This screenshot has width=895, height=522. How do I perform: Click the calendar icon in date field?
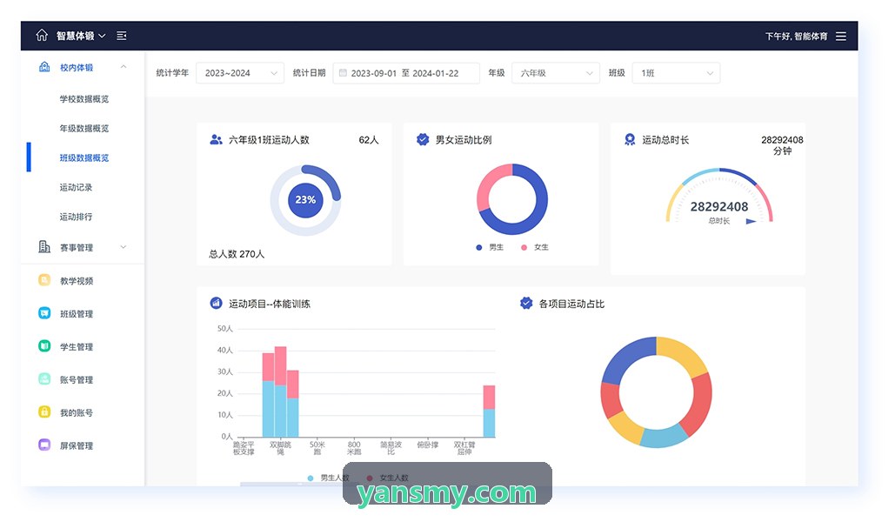coord(343,72)
